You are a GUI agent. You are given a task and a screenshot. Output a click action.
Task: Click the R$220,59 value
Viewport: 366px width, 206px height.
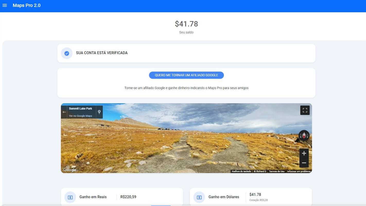[x=128, y=197]
